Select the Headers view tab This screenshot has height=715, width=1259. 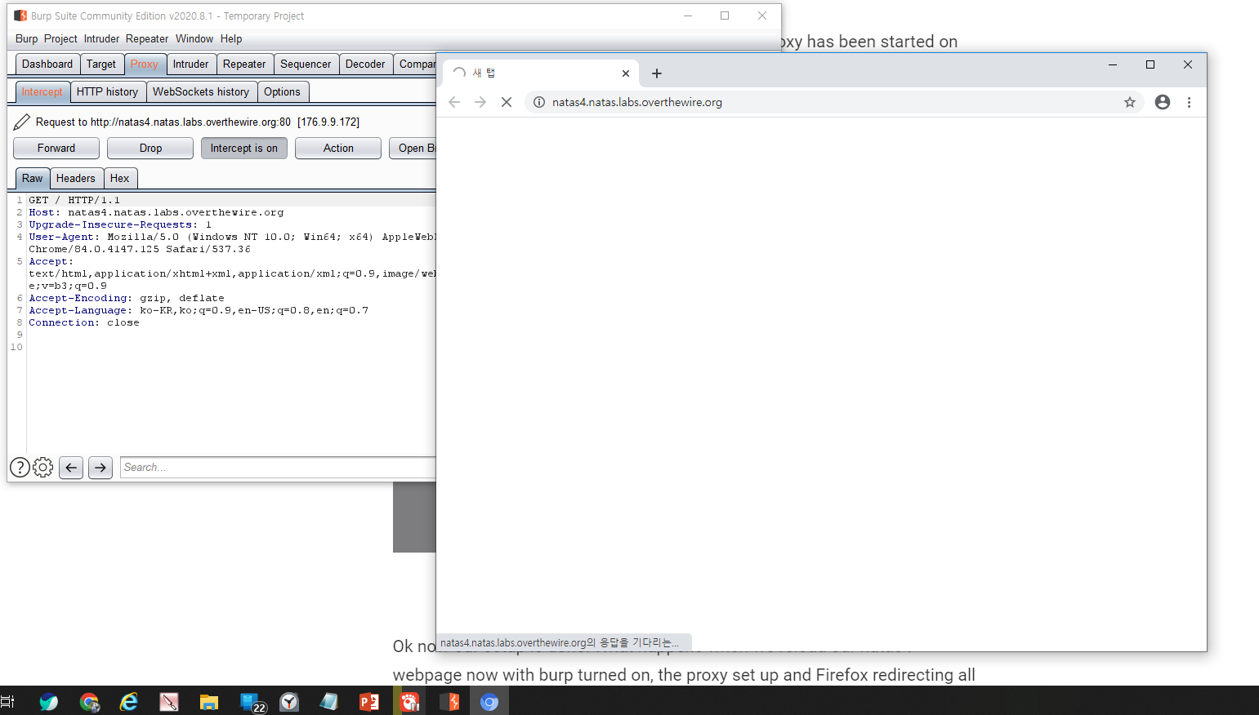coord(76,179)
